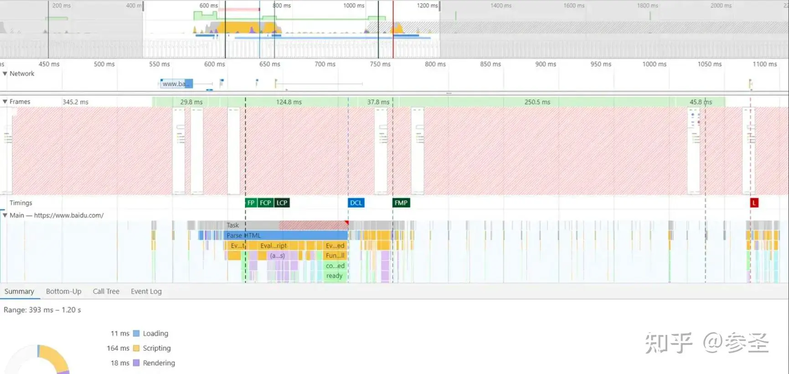
Task: Click the FMP timing badge
Action: pos(401,203)
